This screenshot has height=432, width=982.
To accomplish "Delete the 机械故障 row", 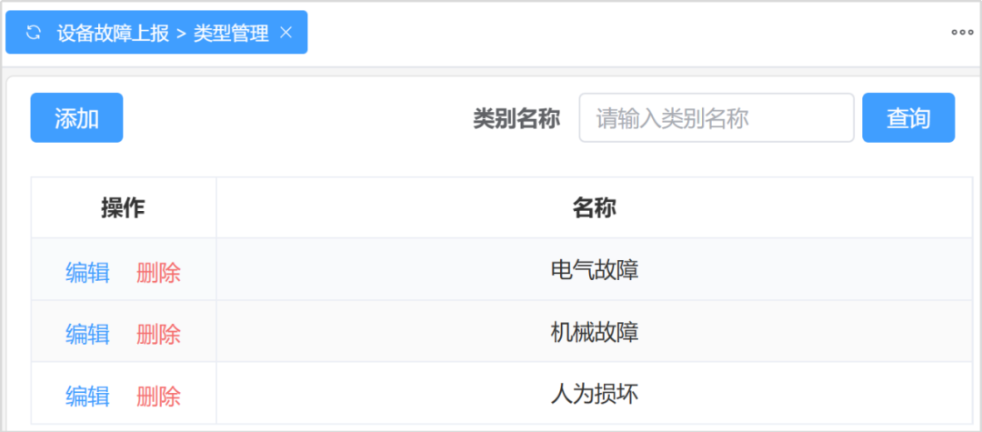I will [x=158, y=334].
